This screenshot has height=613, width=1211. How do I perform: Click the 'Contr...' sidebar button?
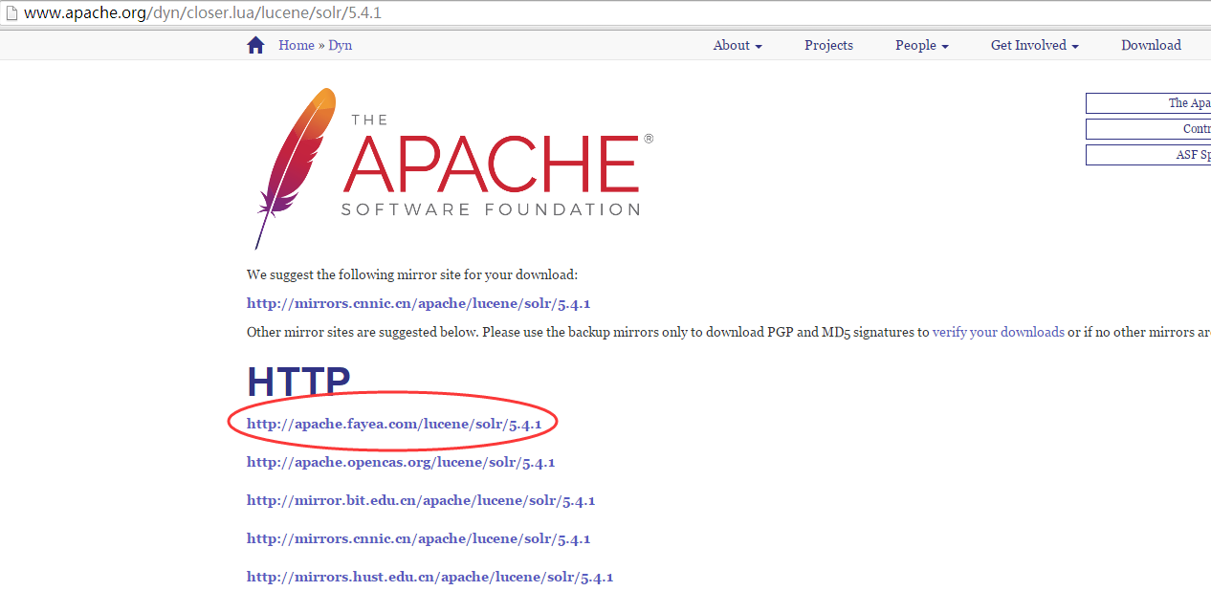coord(1148,129)
